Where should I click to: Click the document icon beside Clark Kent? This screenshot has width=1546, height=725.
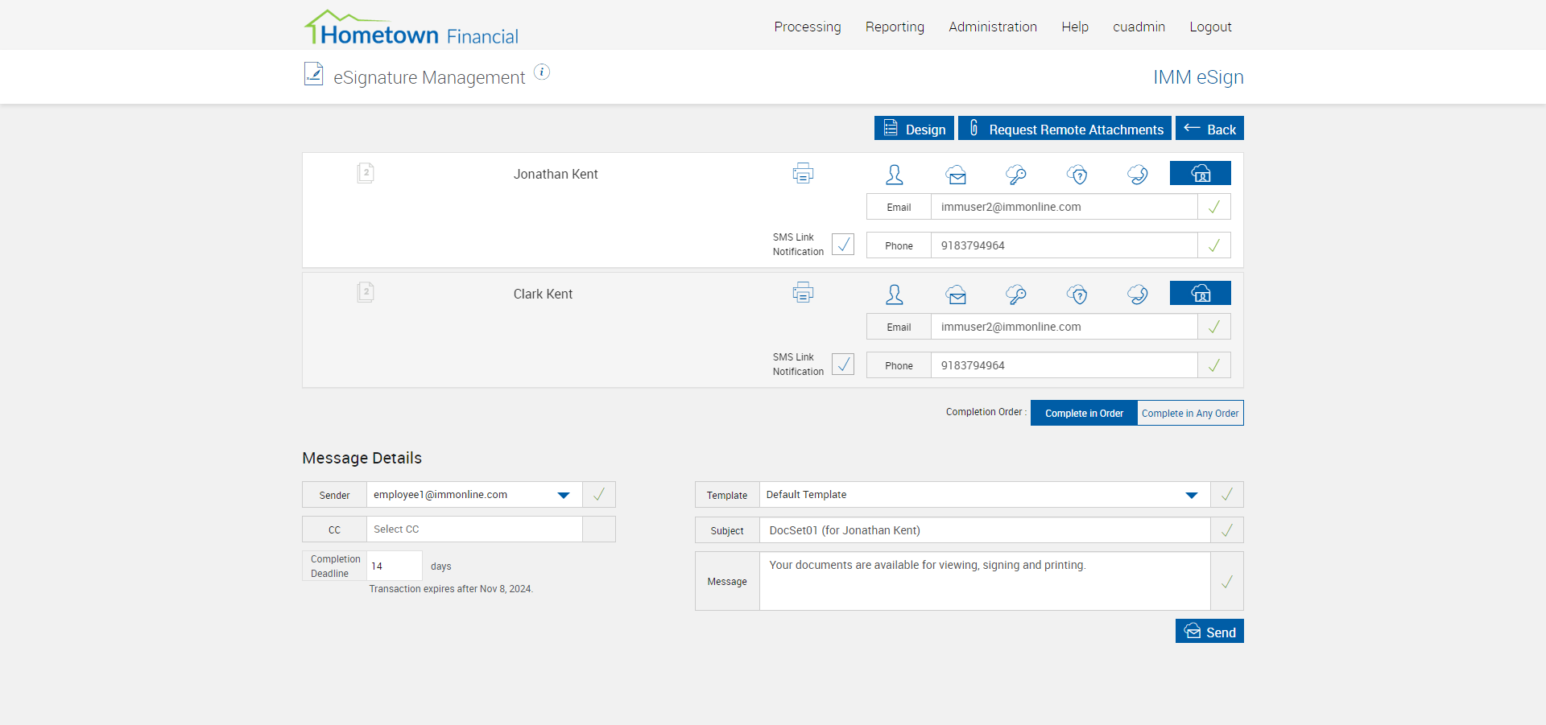coord(366,292)
